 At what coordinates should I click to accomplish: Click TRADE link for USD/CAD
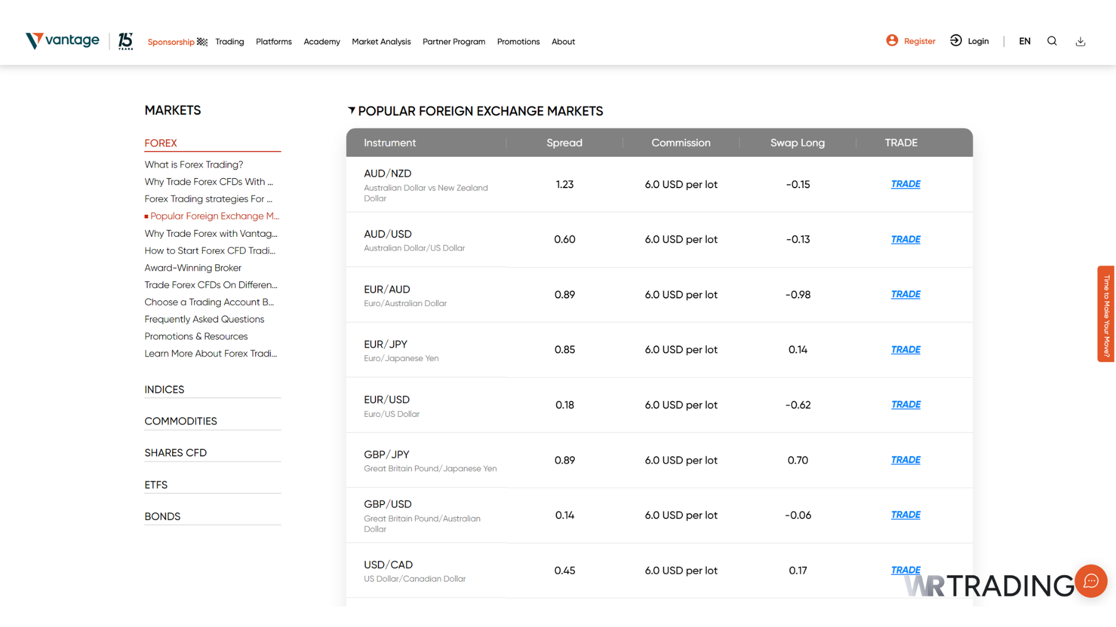pos(906,570)
